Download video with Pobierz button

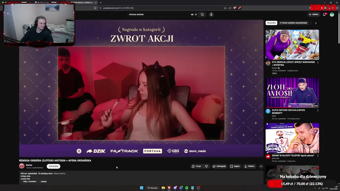249,166
